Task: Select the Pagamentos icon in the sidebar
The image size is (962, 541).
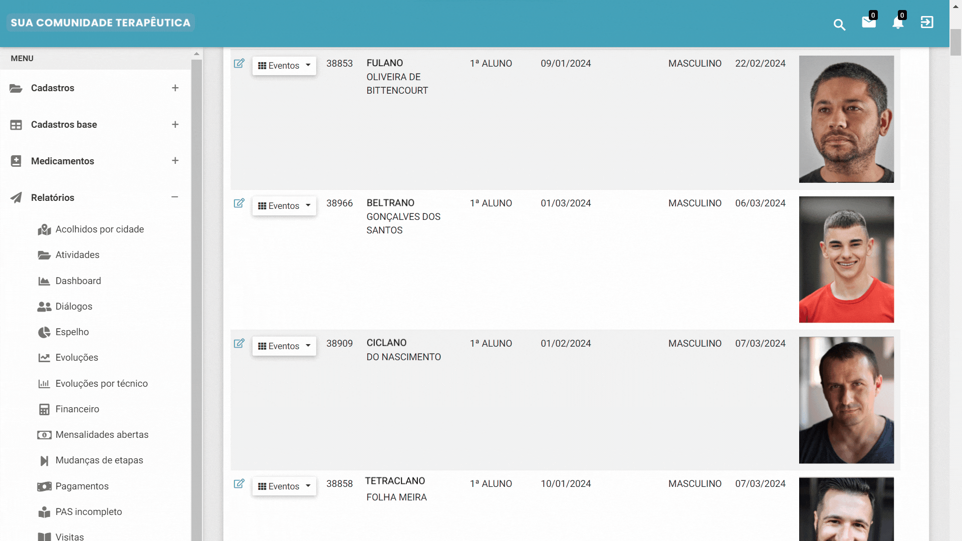Action: coord(44,486)
